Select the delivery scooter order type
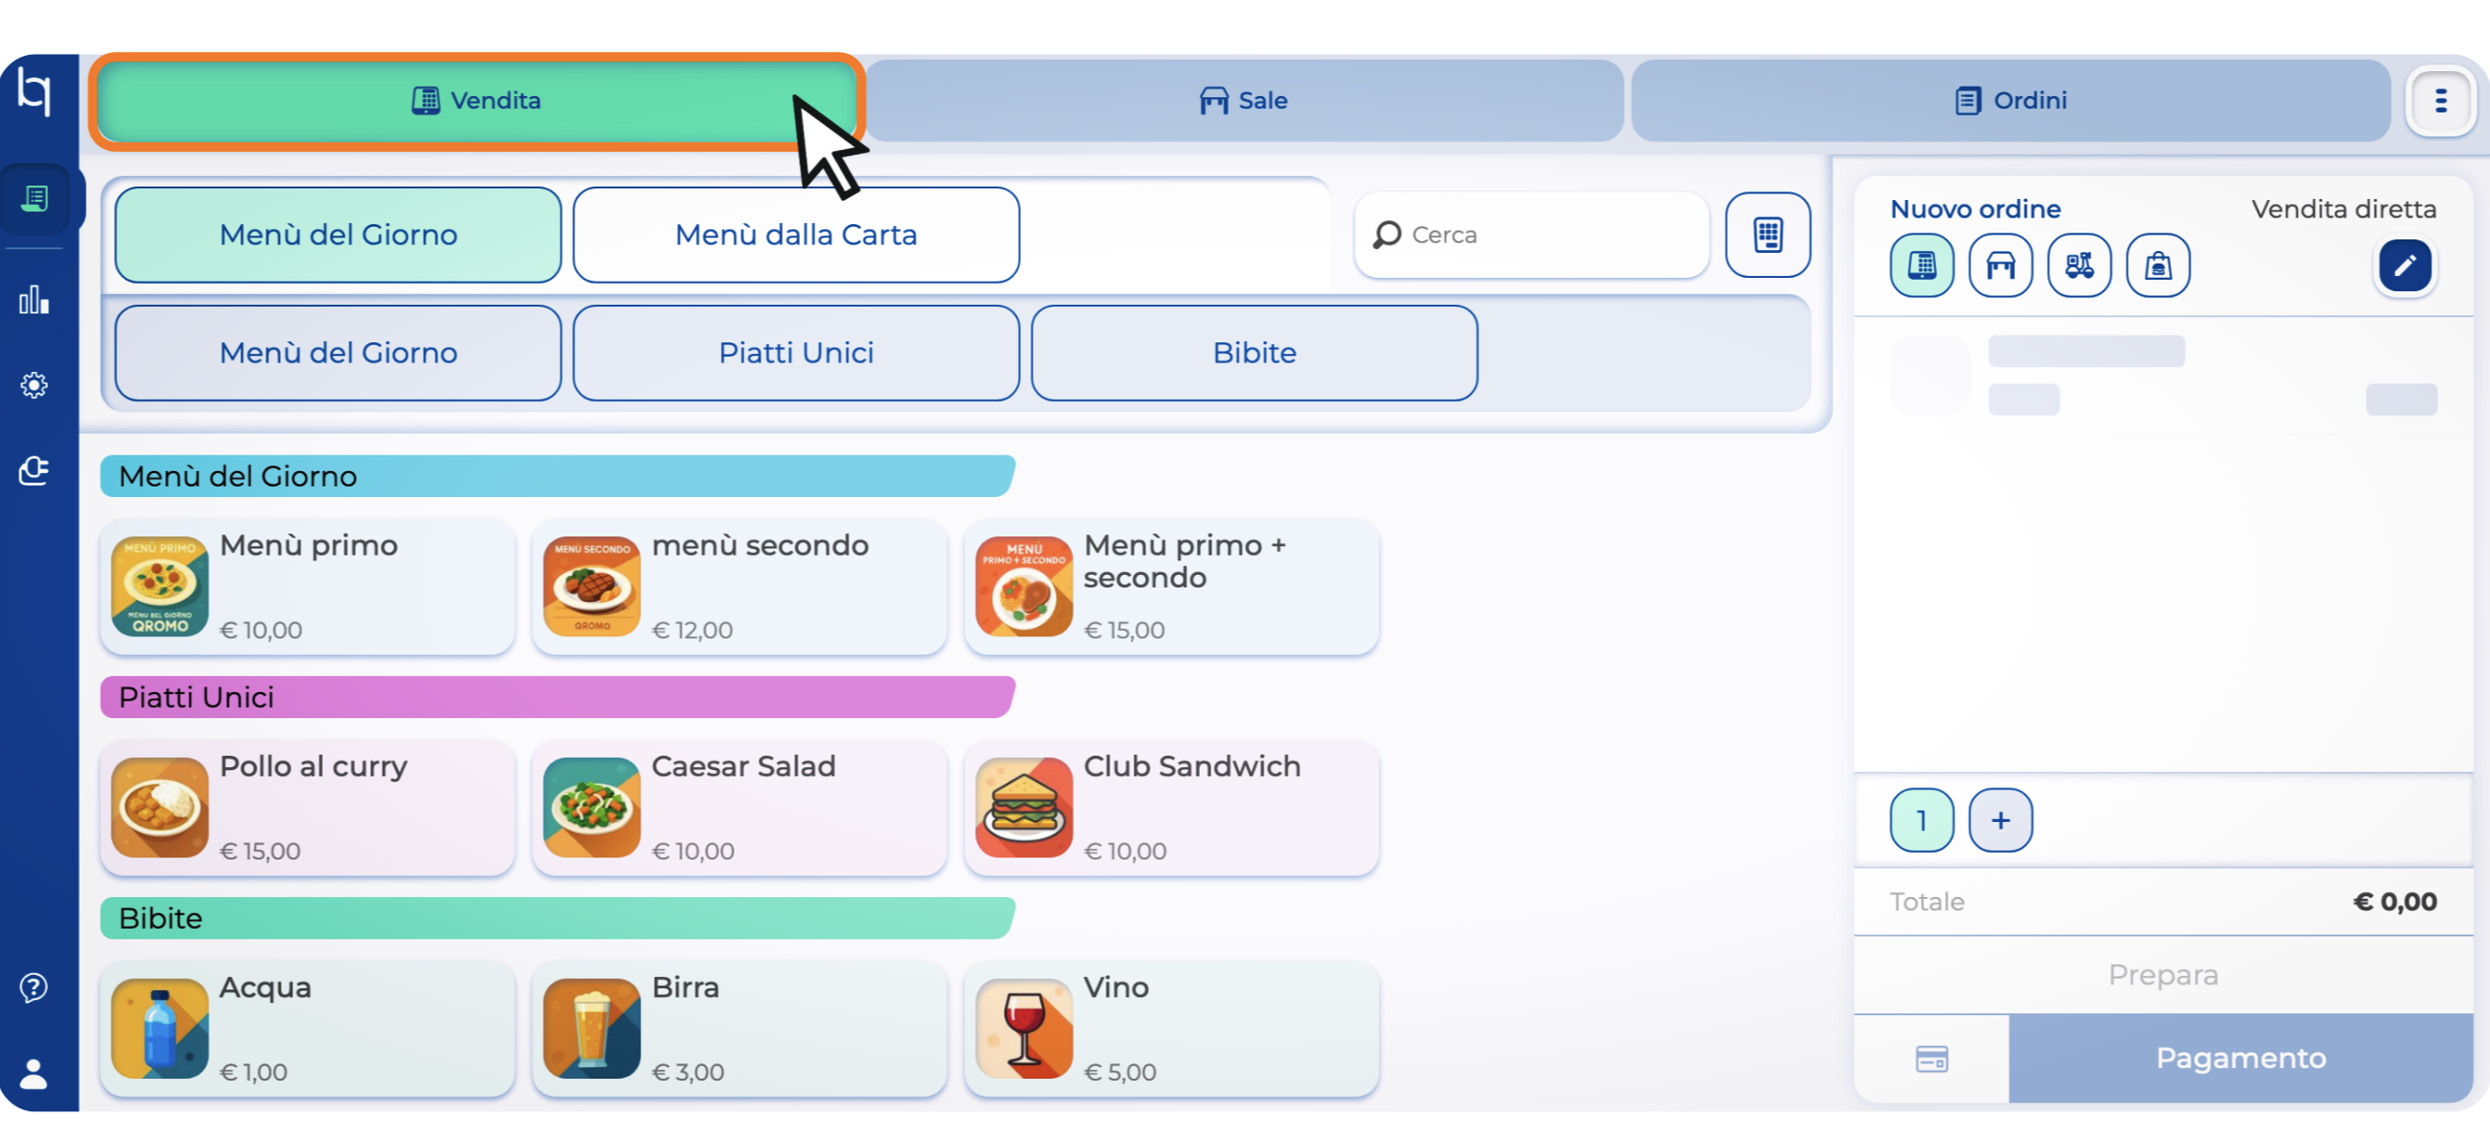2490x1146 pixels. 2079,264
